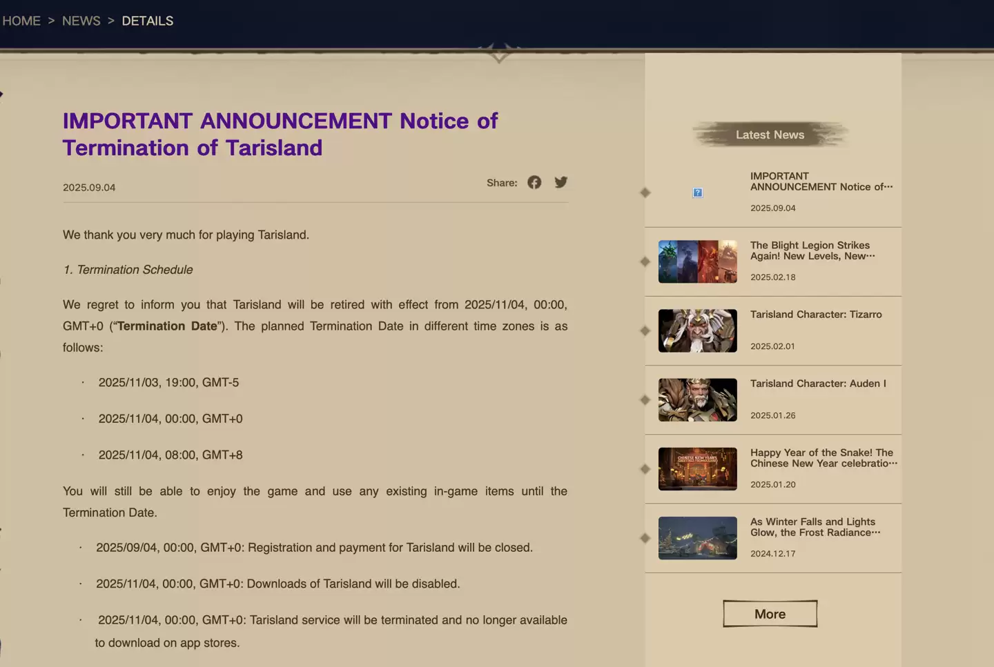Screen dimensions: 994x667
Task: Share the announcement on Twitter
Action: (561, 183)
